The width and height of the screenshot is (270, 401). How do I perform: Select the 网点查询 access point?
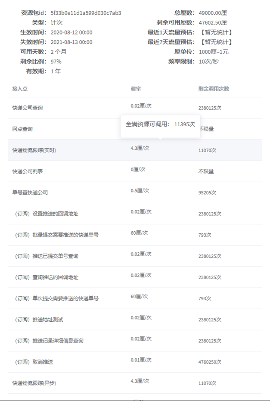point(22,129)
